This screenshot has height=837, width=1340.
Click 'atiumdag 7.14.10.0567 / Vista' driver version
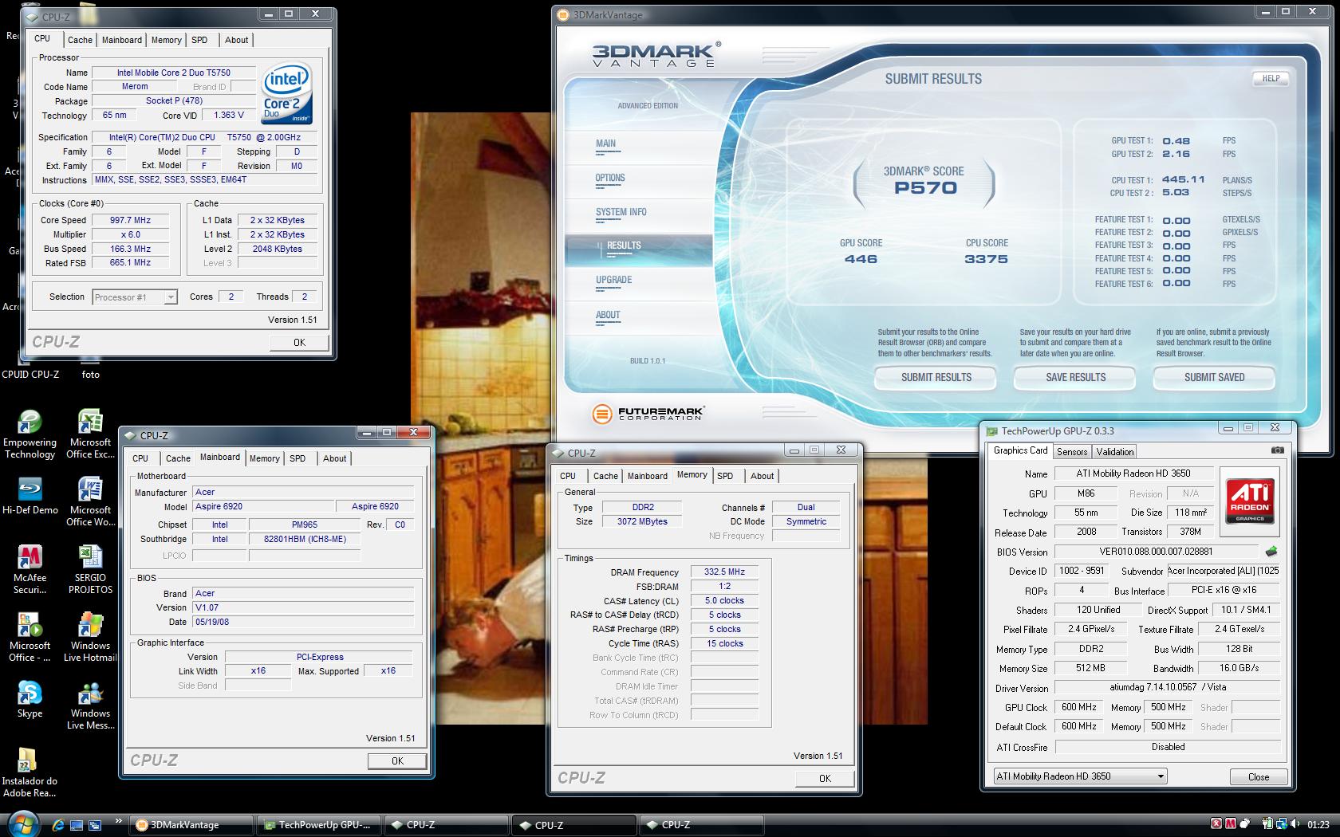[1168, 687]
